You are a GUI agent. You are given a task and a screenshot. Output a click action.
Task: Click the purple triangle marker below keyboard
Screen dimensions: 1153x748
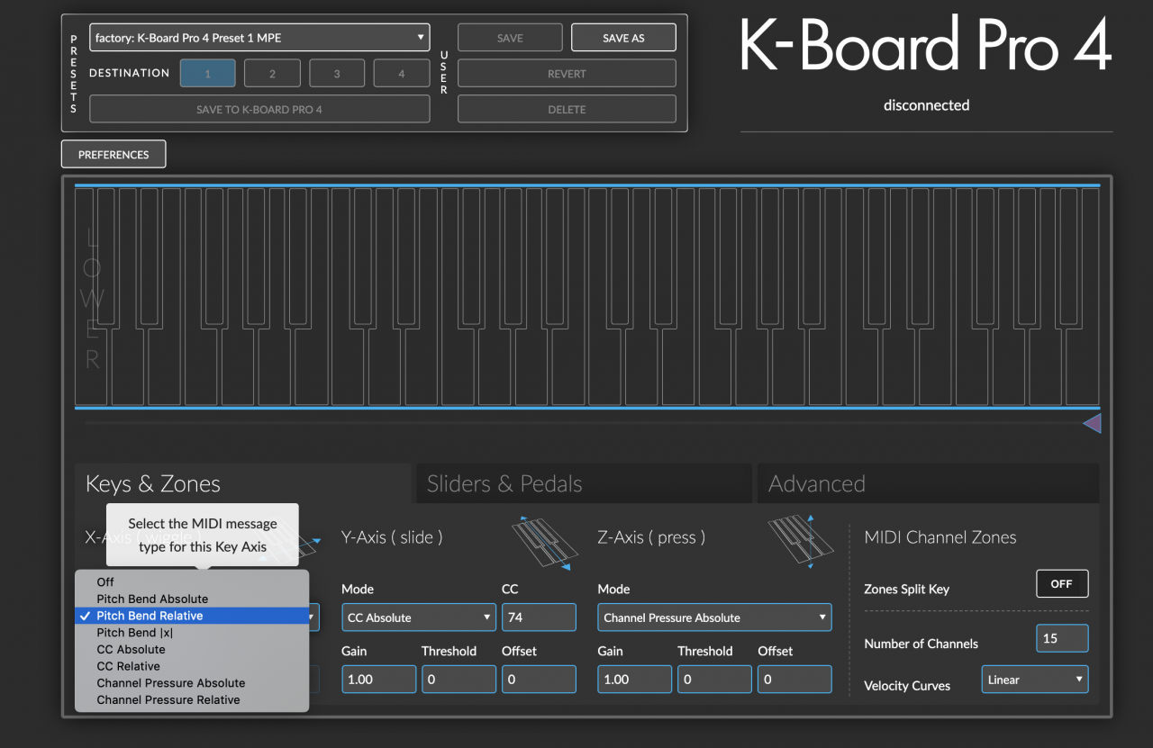1092,423
